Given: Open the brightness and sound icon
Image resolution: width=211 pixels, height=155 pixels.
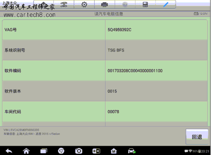Looking at the screenshot, I should (x=96, y=151).
